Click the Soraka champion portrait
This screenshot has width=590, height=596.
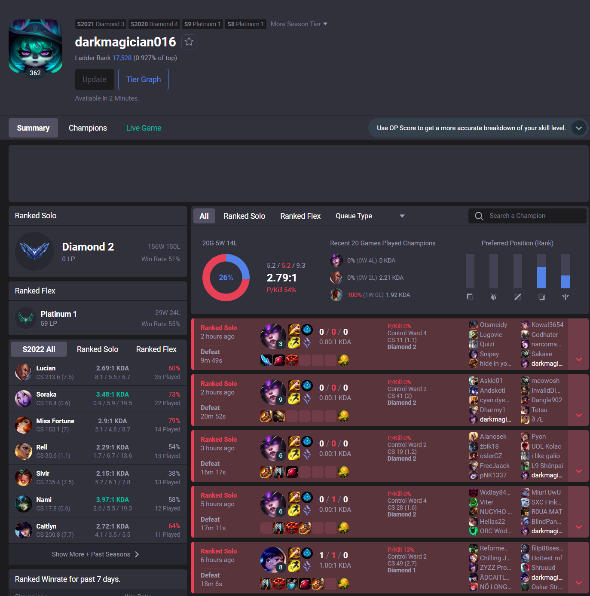point(23,398)
